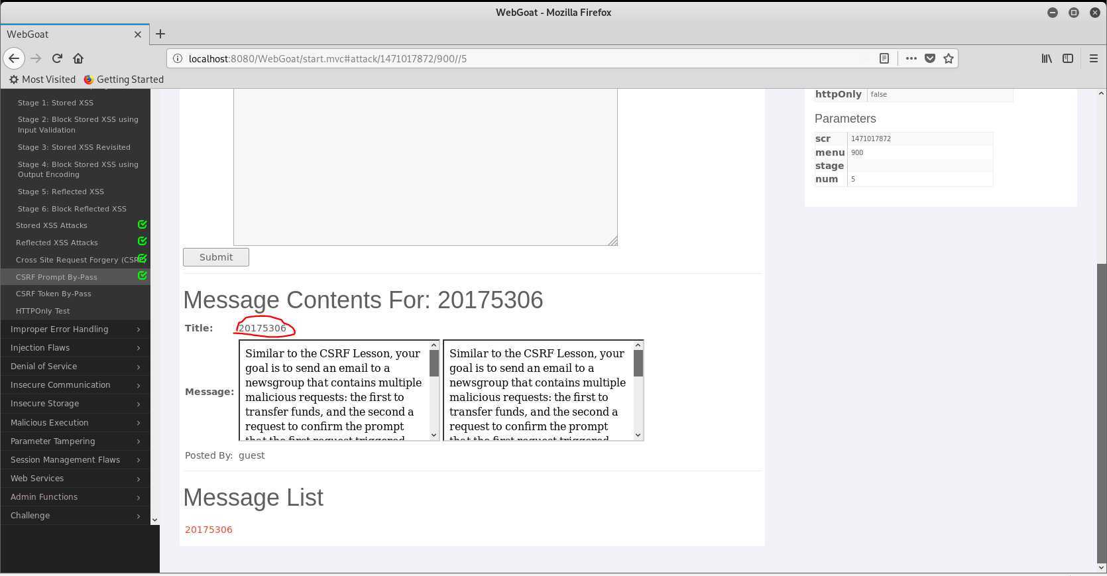The image size is (1107, 576).
Task: Close the WebGoat tab
Action: pos(138,34)
